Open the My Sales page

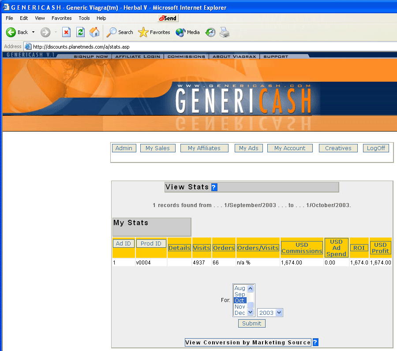[x=157, y=148]
